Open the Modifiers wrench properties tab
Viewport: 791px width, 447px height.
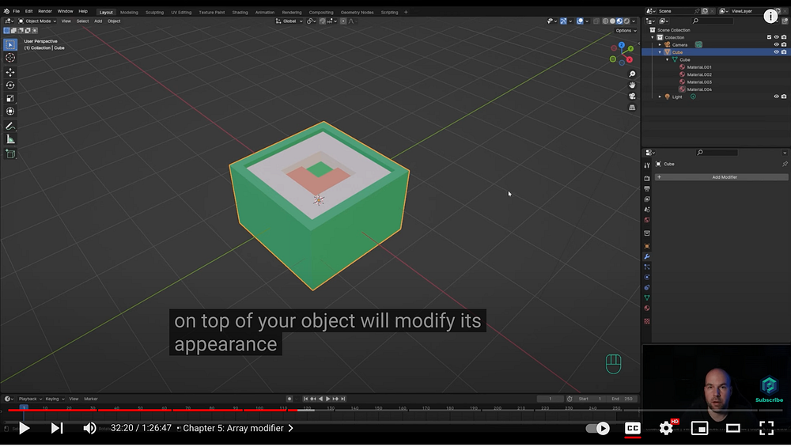(x=647, y=257)
